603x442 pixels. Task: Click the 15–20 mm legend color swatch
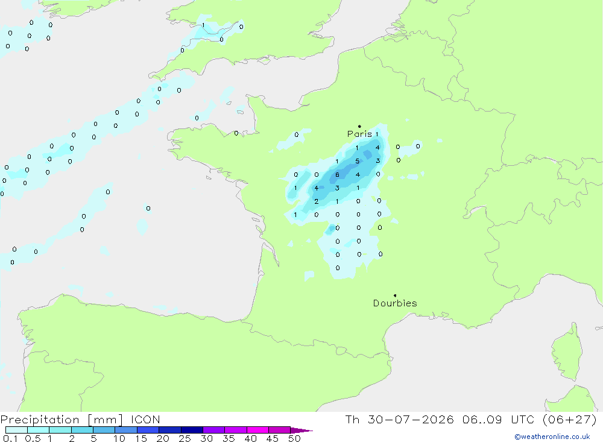click(x=148, y=430)
